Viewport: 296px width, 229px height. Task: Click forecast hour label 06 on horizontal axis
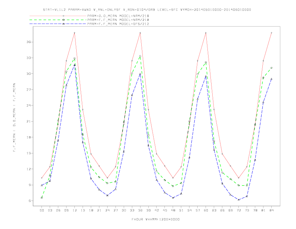(x=58, y=210)
